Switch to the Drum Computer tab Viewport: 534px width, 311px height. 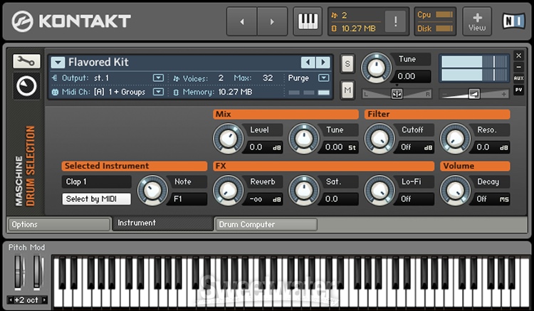click(x=266, y=225)
